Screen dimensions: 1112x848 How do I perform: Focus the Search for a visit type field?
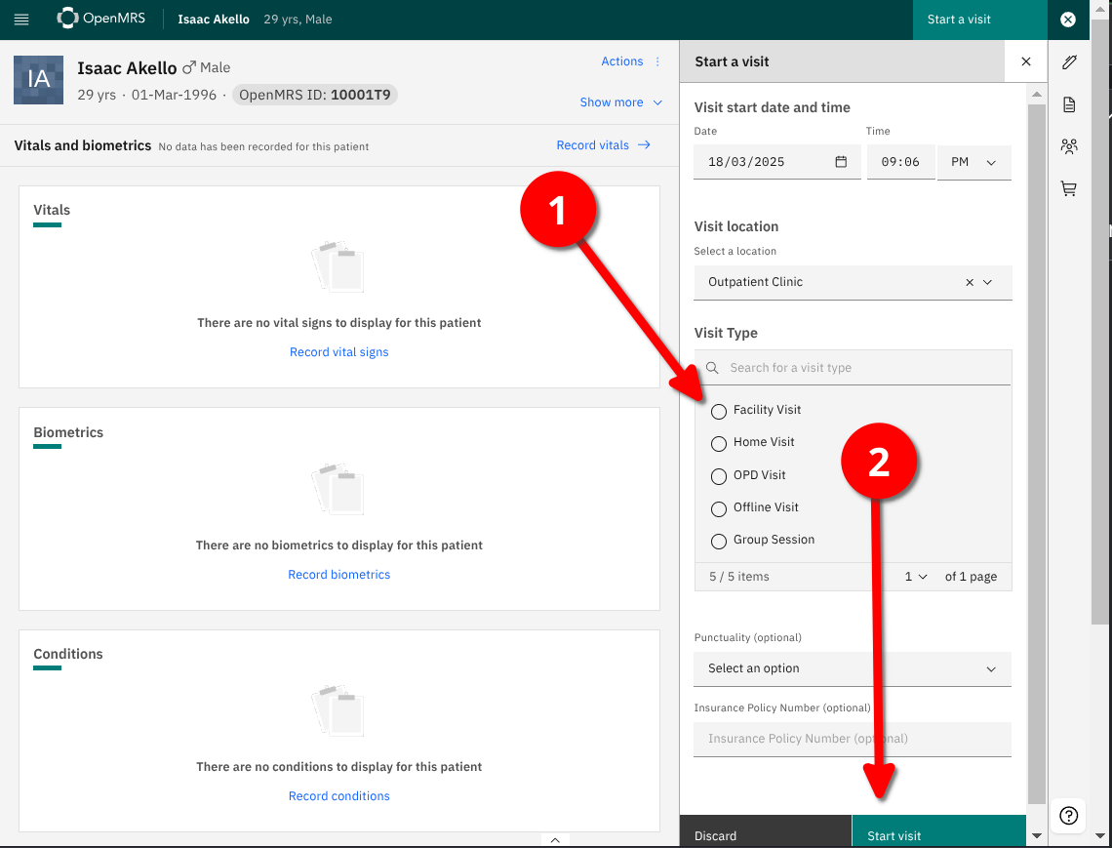863,368
